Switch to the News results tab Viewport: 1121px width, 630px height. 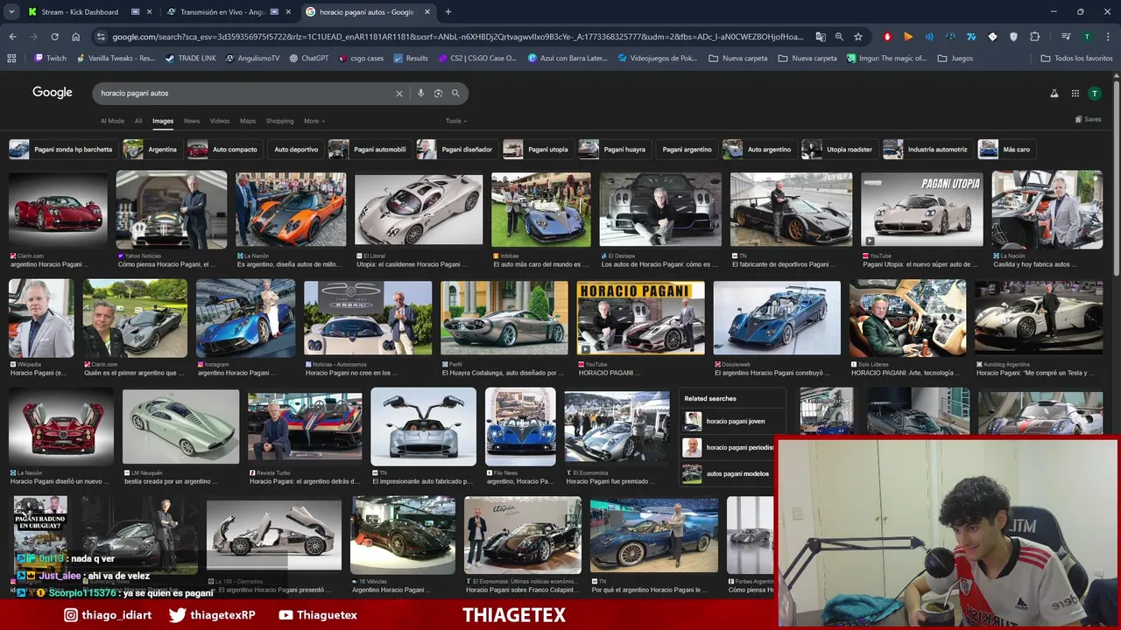click(192, 121)
